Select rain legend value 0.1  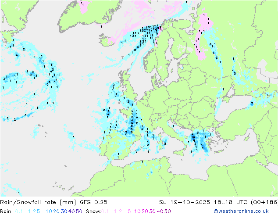[19, 211]
